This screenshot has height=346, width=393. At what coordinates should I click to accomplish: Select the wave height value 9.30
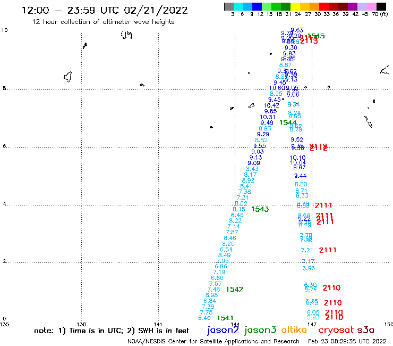(x=291, y=48)
